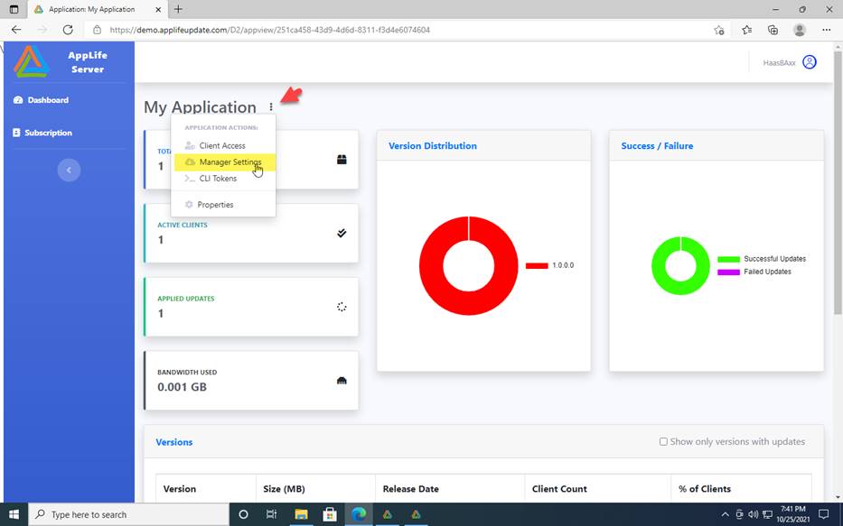Viewport: 843px width, 526px height.
Task: Open Task View from the taskbar
Action: point(271,514)
